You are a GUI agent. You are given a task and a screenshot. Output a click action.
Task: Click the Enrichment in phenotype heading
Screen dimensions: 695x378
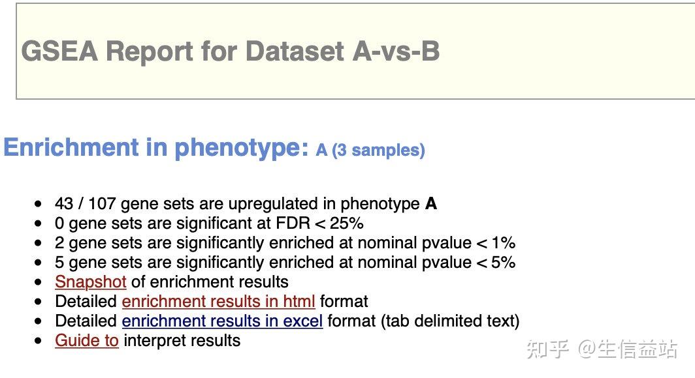[155, 148]
